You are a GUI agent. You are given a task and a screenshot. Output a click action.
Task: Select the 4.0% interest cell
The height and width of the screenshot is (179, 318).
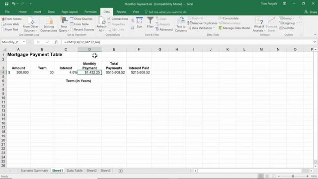tap(66, 73)
